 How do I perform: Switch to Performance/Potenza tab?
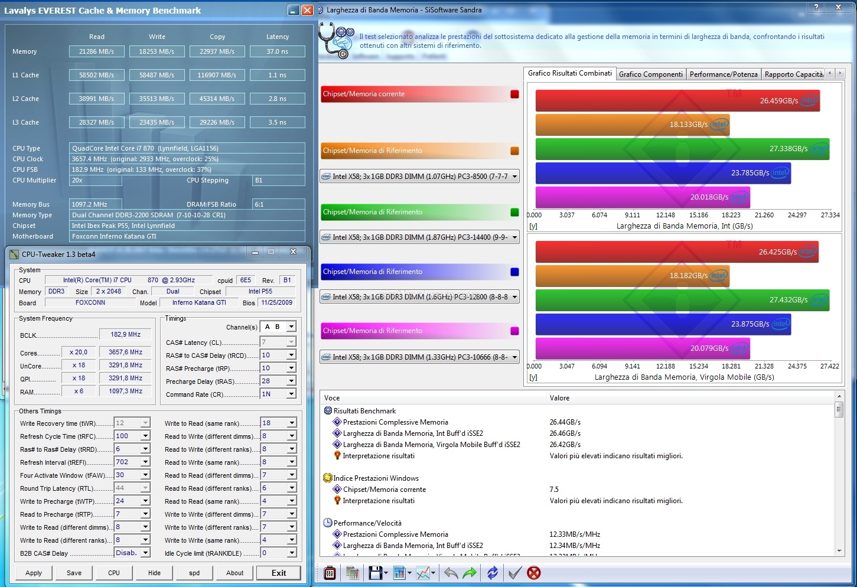tap(724, 74)
